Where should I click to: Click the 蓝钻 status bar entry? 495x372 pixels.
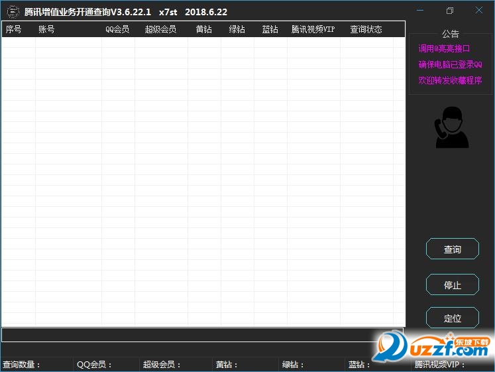(x=359, y=365)
